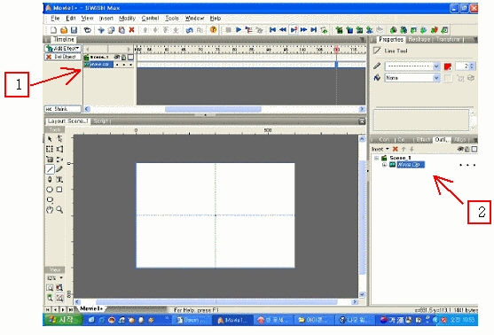Select the Text tool in toolbox
494x335 pixels.
tap(59, 179)
